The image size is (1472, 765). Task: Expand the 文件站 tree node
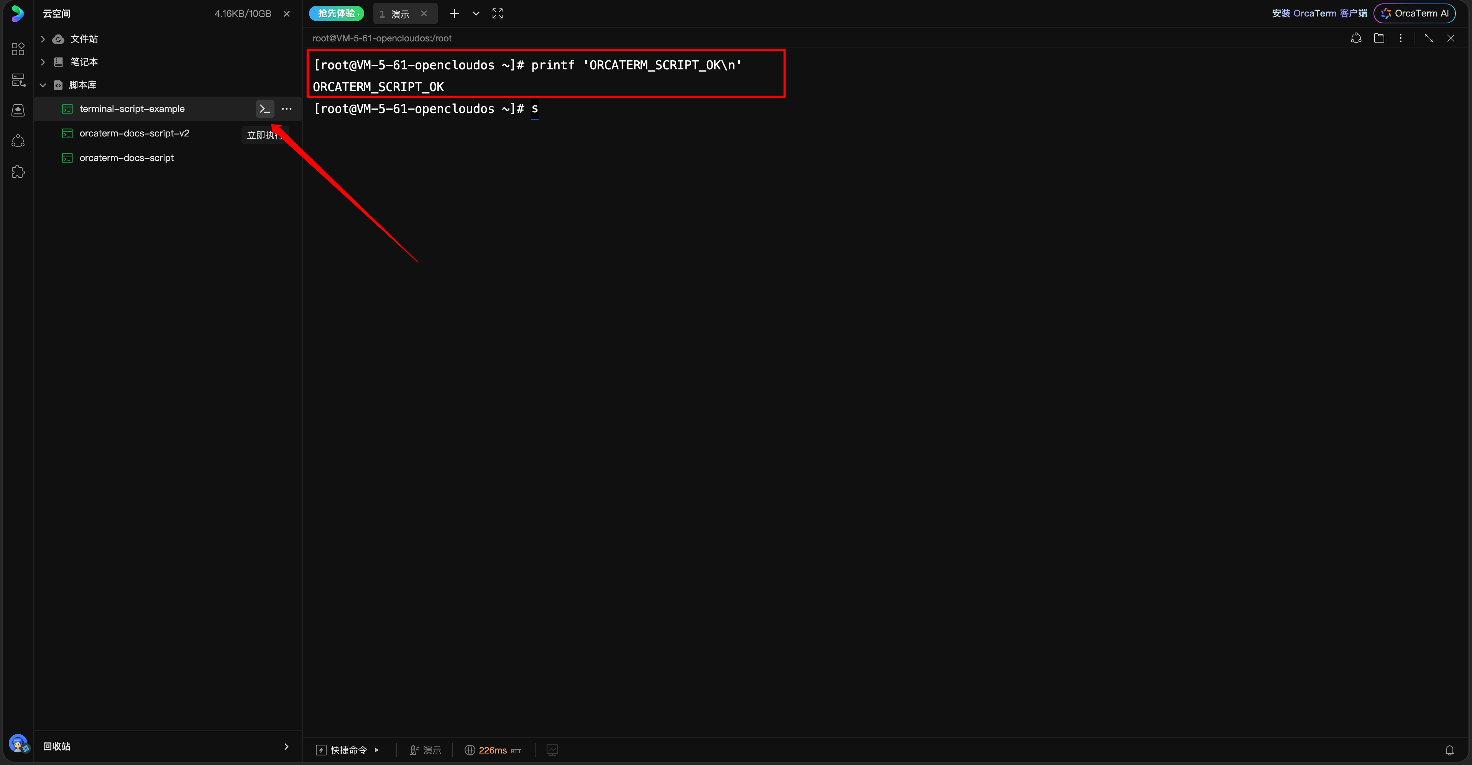point(43,39)
